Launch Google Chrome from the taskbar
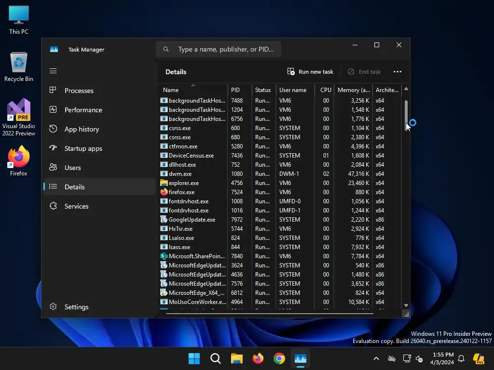494x370 pixels. (x=279, y=358)
